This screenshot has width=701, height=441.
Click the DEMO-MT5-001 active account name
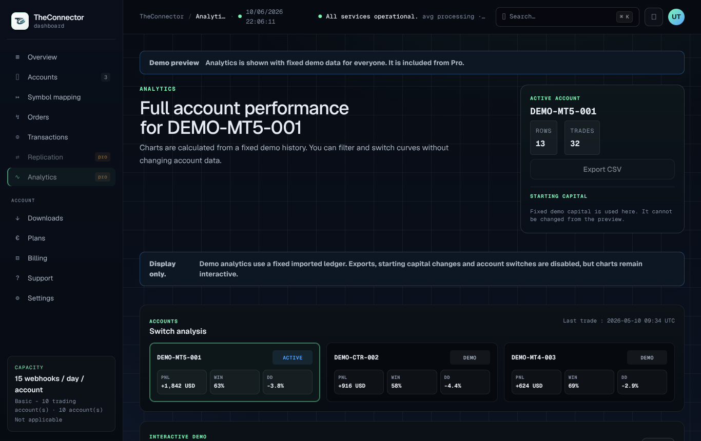563,111
